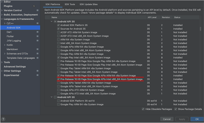204x123 pixels.
Task: Click the Cancel button
Action: coord(167,119)
